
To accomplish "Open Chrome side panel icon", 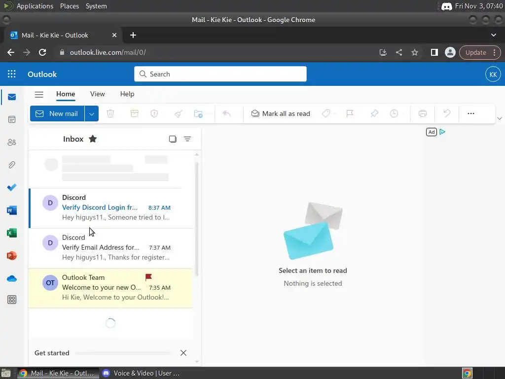I will coord(434,52).
